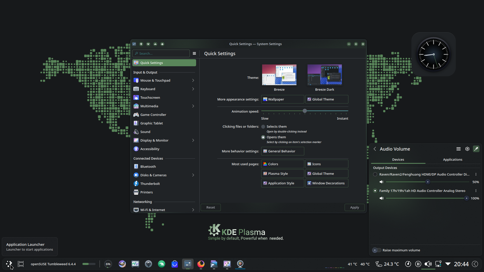Click the settings Search field
This screenshot has height=272, width=484.
click(161, 53)
